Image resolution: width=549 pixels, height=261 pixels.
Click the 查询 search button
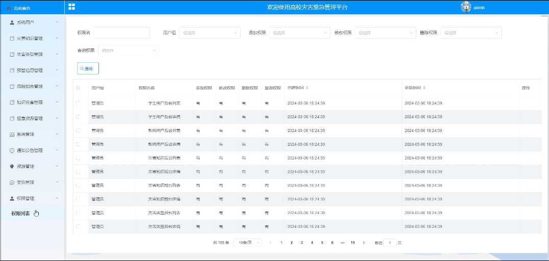[x=88, y=69]
